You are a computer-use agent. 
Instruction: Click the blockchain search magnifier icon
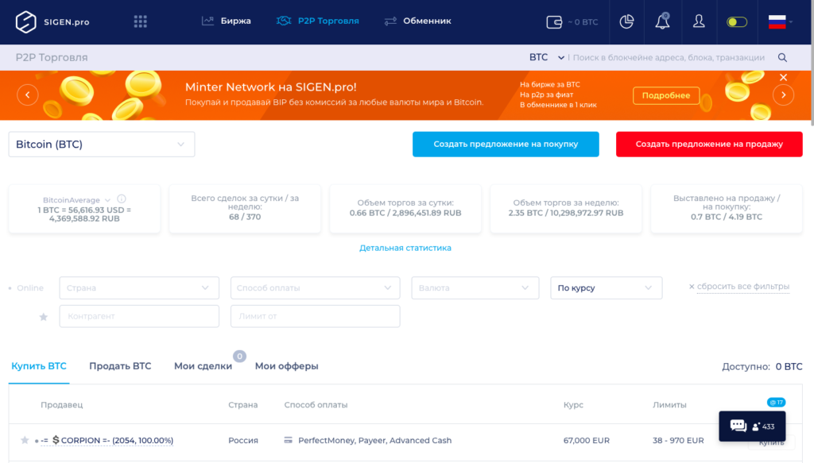[782, 57]
